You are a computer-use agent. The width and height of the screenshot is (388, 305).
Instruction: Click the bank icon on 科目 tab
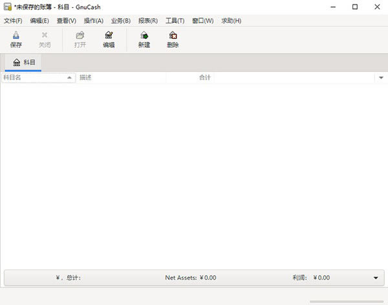tap(16, 63)
